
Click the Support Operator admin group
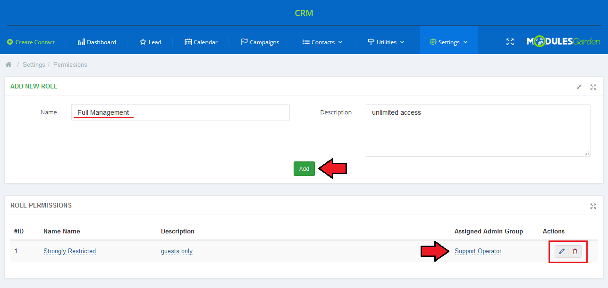[x=478, y=251]
